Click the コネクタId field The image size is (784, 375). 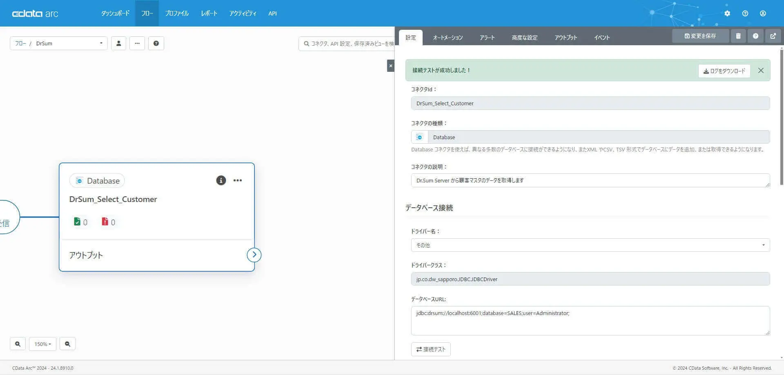pyautogui.click(x=590, y=103)
